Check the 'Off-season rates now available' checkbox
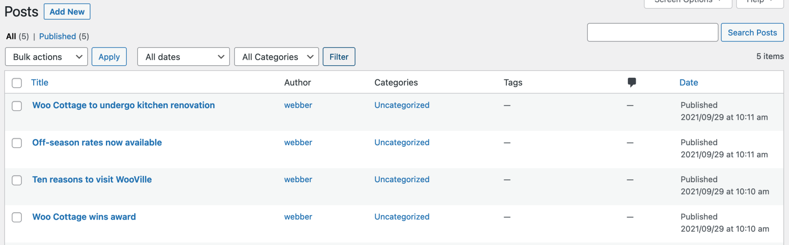 pos(17,143)
